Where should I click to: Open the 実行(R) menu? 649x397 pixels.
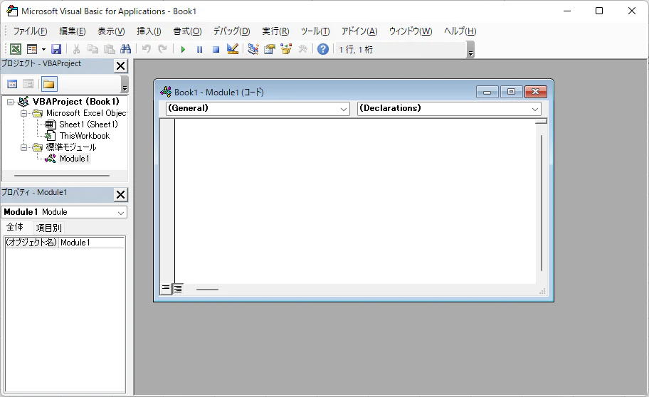coord(275,31)
